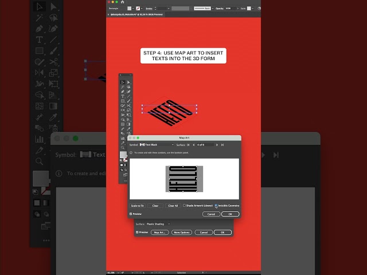Expand the Opacity slider arrow
Image resolution: width=367 pixels, height=275 pixels.
click(x=238, y=9)
